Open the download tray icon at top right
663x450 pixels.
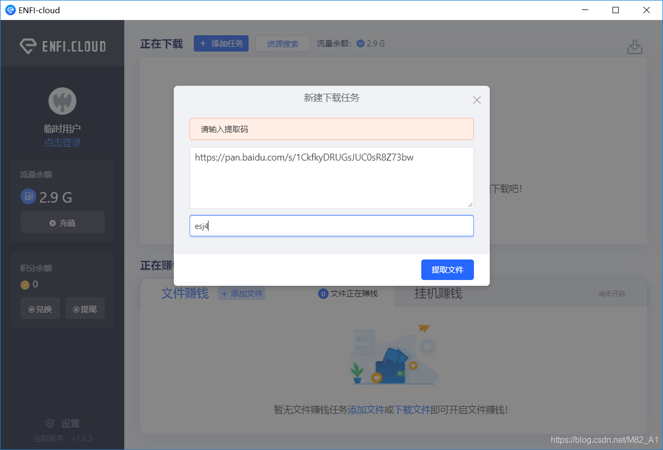point(635,47)
